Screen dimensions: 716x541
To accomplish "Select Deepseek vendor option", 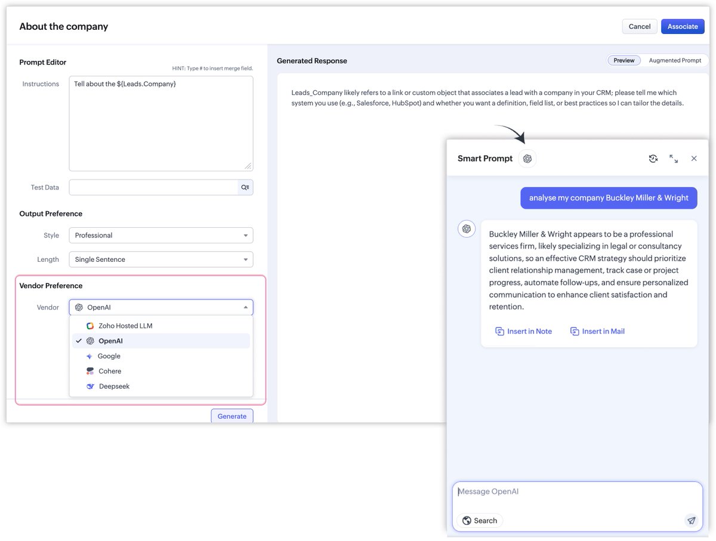I will click(x=161, y=387).
